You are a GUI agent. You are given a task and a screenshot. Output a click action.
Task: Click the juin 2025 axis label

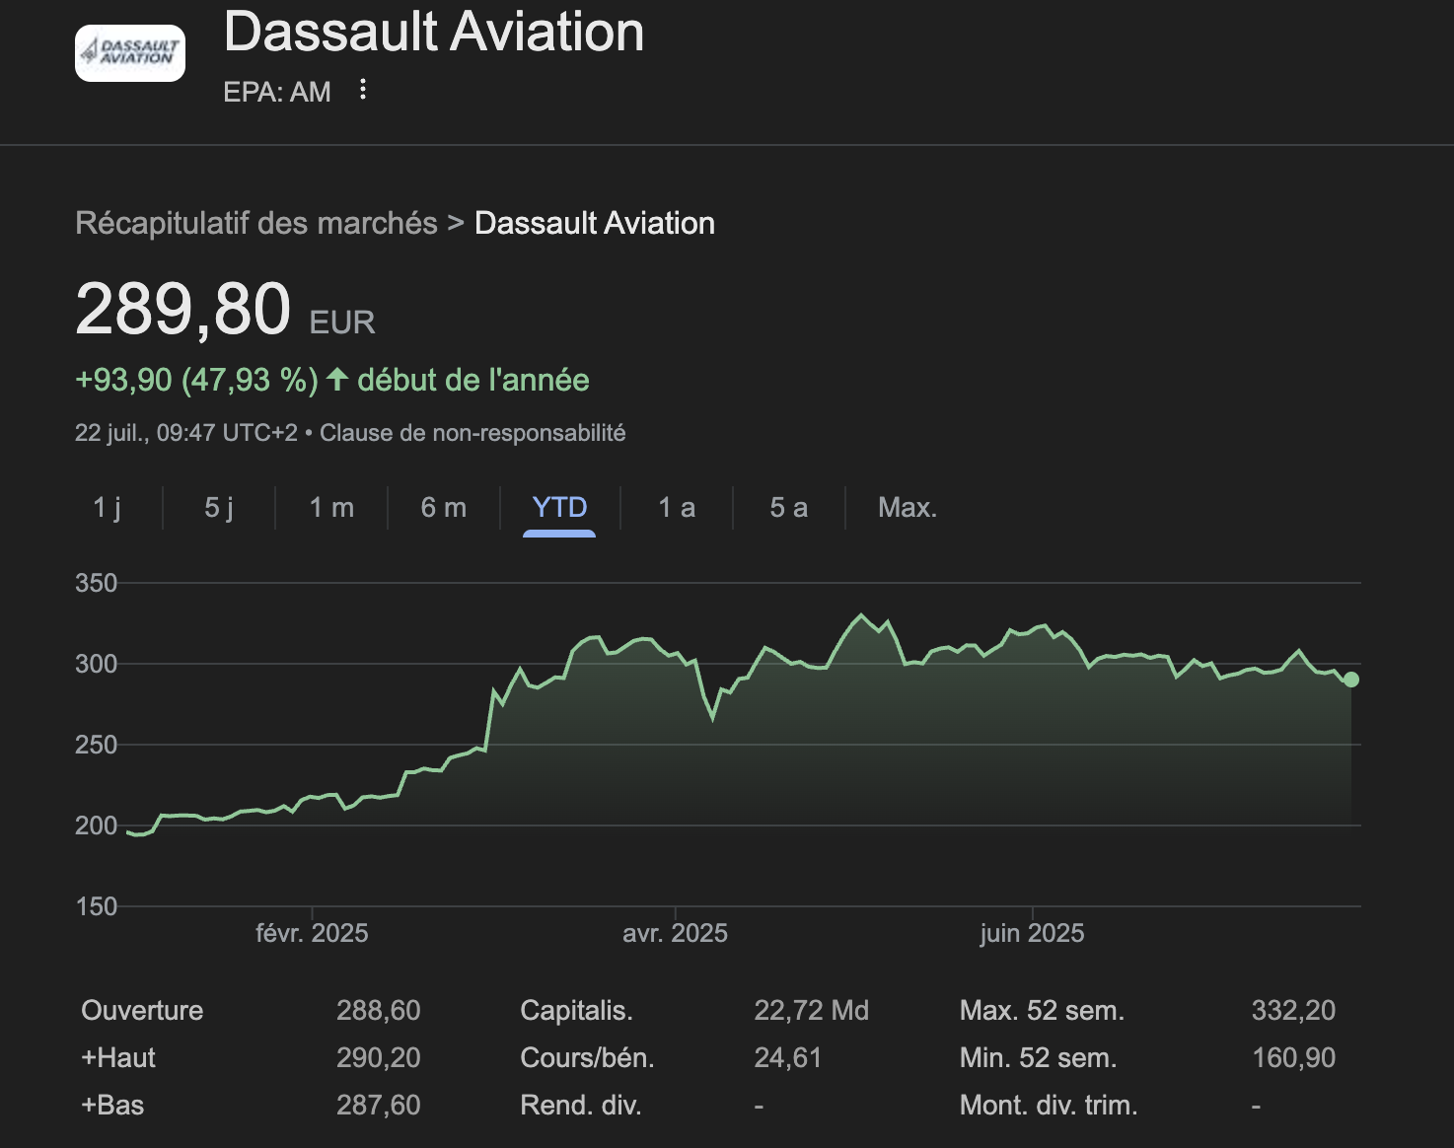(x=1032, y=933)
